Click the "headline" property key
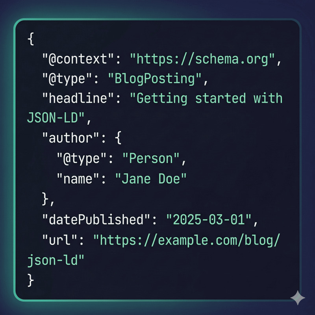 tap(78, 98)
